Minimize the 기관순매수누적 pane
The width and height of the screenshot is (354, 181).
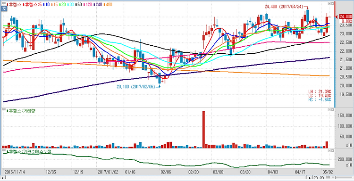tap(329, 150)
